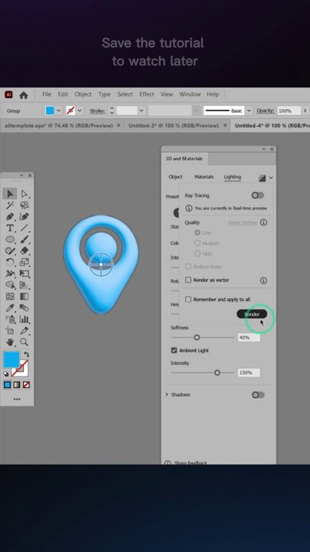Select the Pen tool
The image size is (310, 552).
10,216
